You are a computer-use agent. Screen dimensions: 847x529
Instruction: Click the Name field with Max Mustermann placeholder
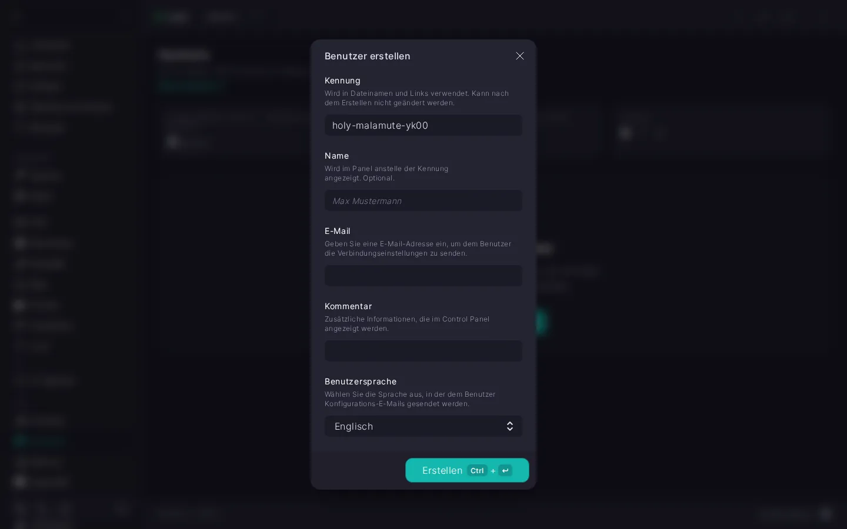pos(423,200)
